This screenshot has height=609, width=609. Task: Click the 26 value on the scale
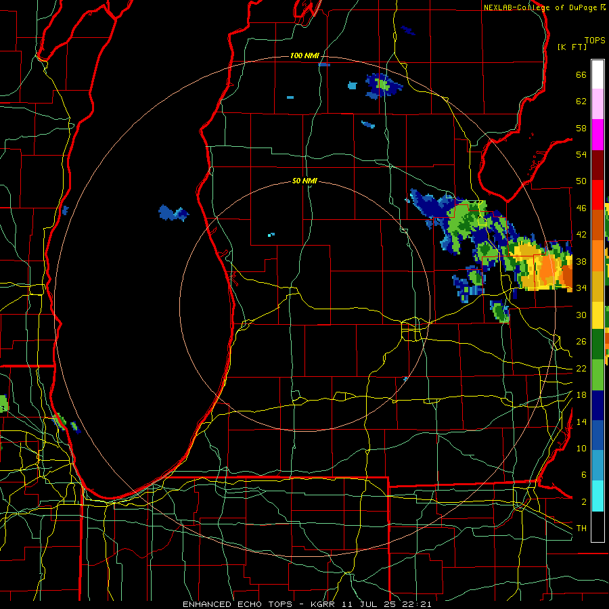pyautogui.click(x=581, y=342)
